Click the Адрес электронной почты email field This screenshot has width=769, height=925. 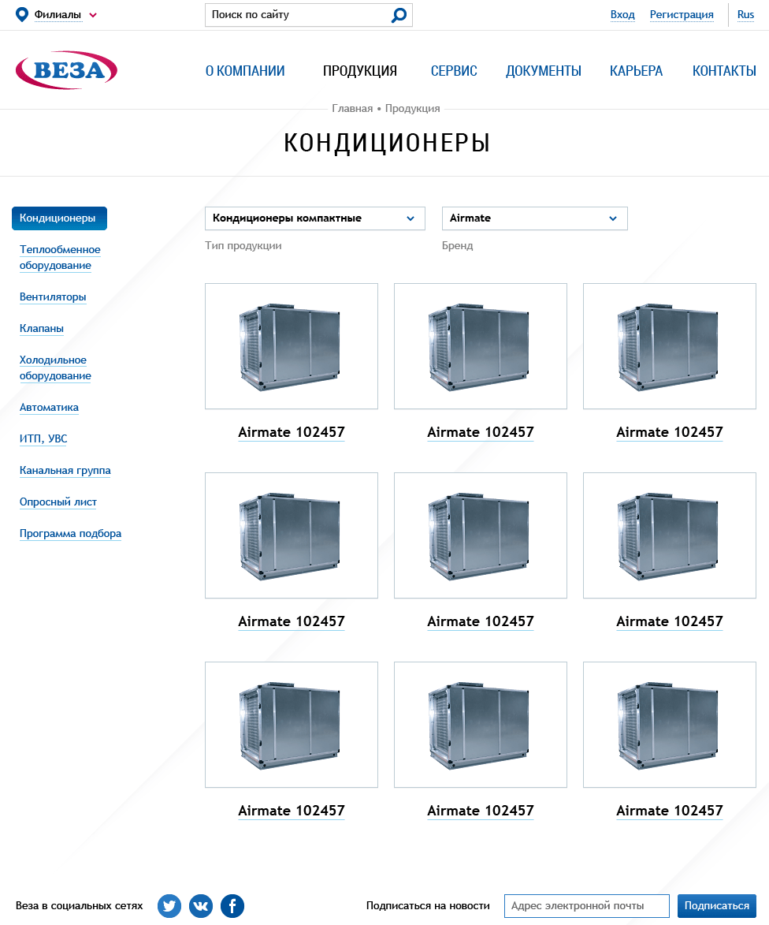tap(587, 906)
